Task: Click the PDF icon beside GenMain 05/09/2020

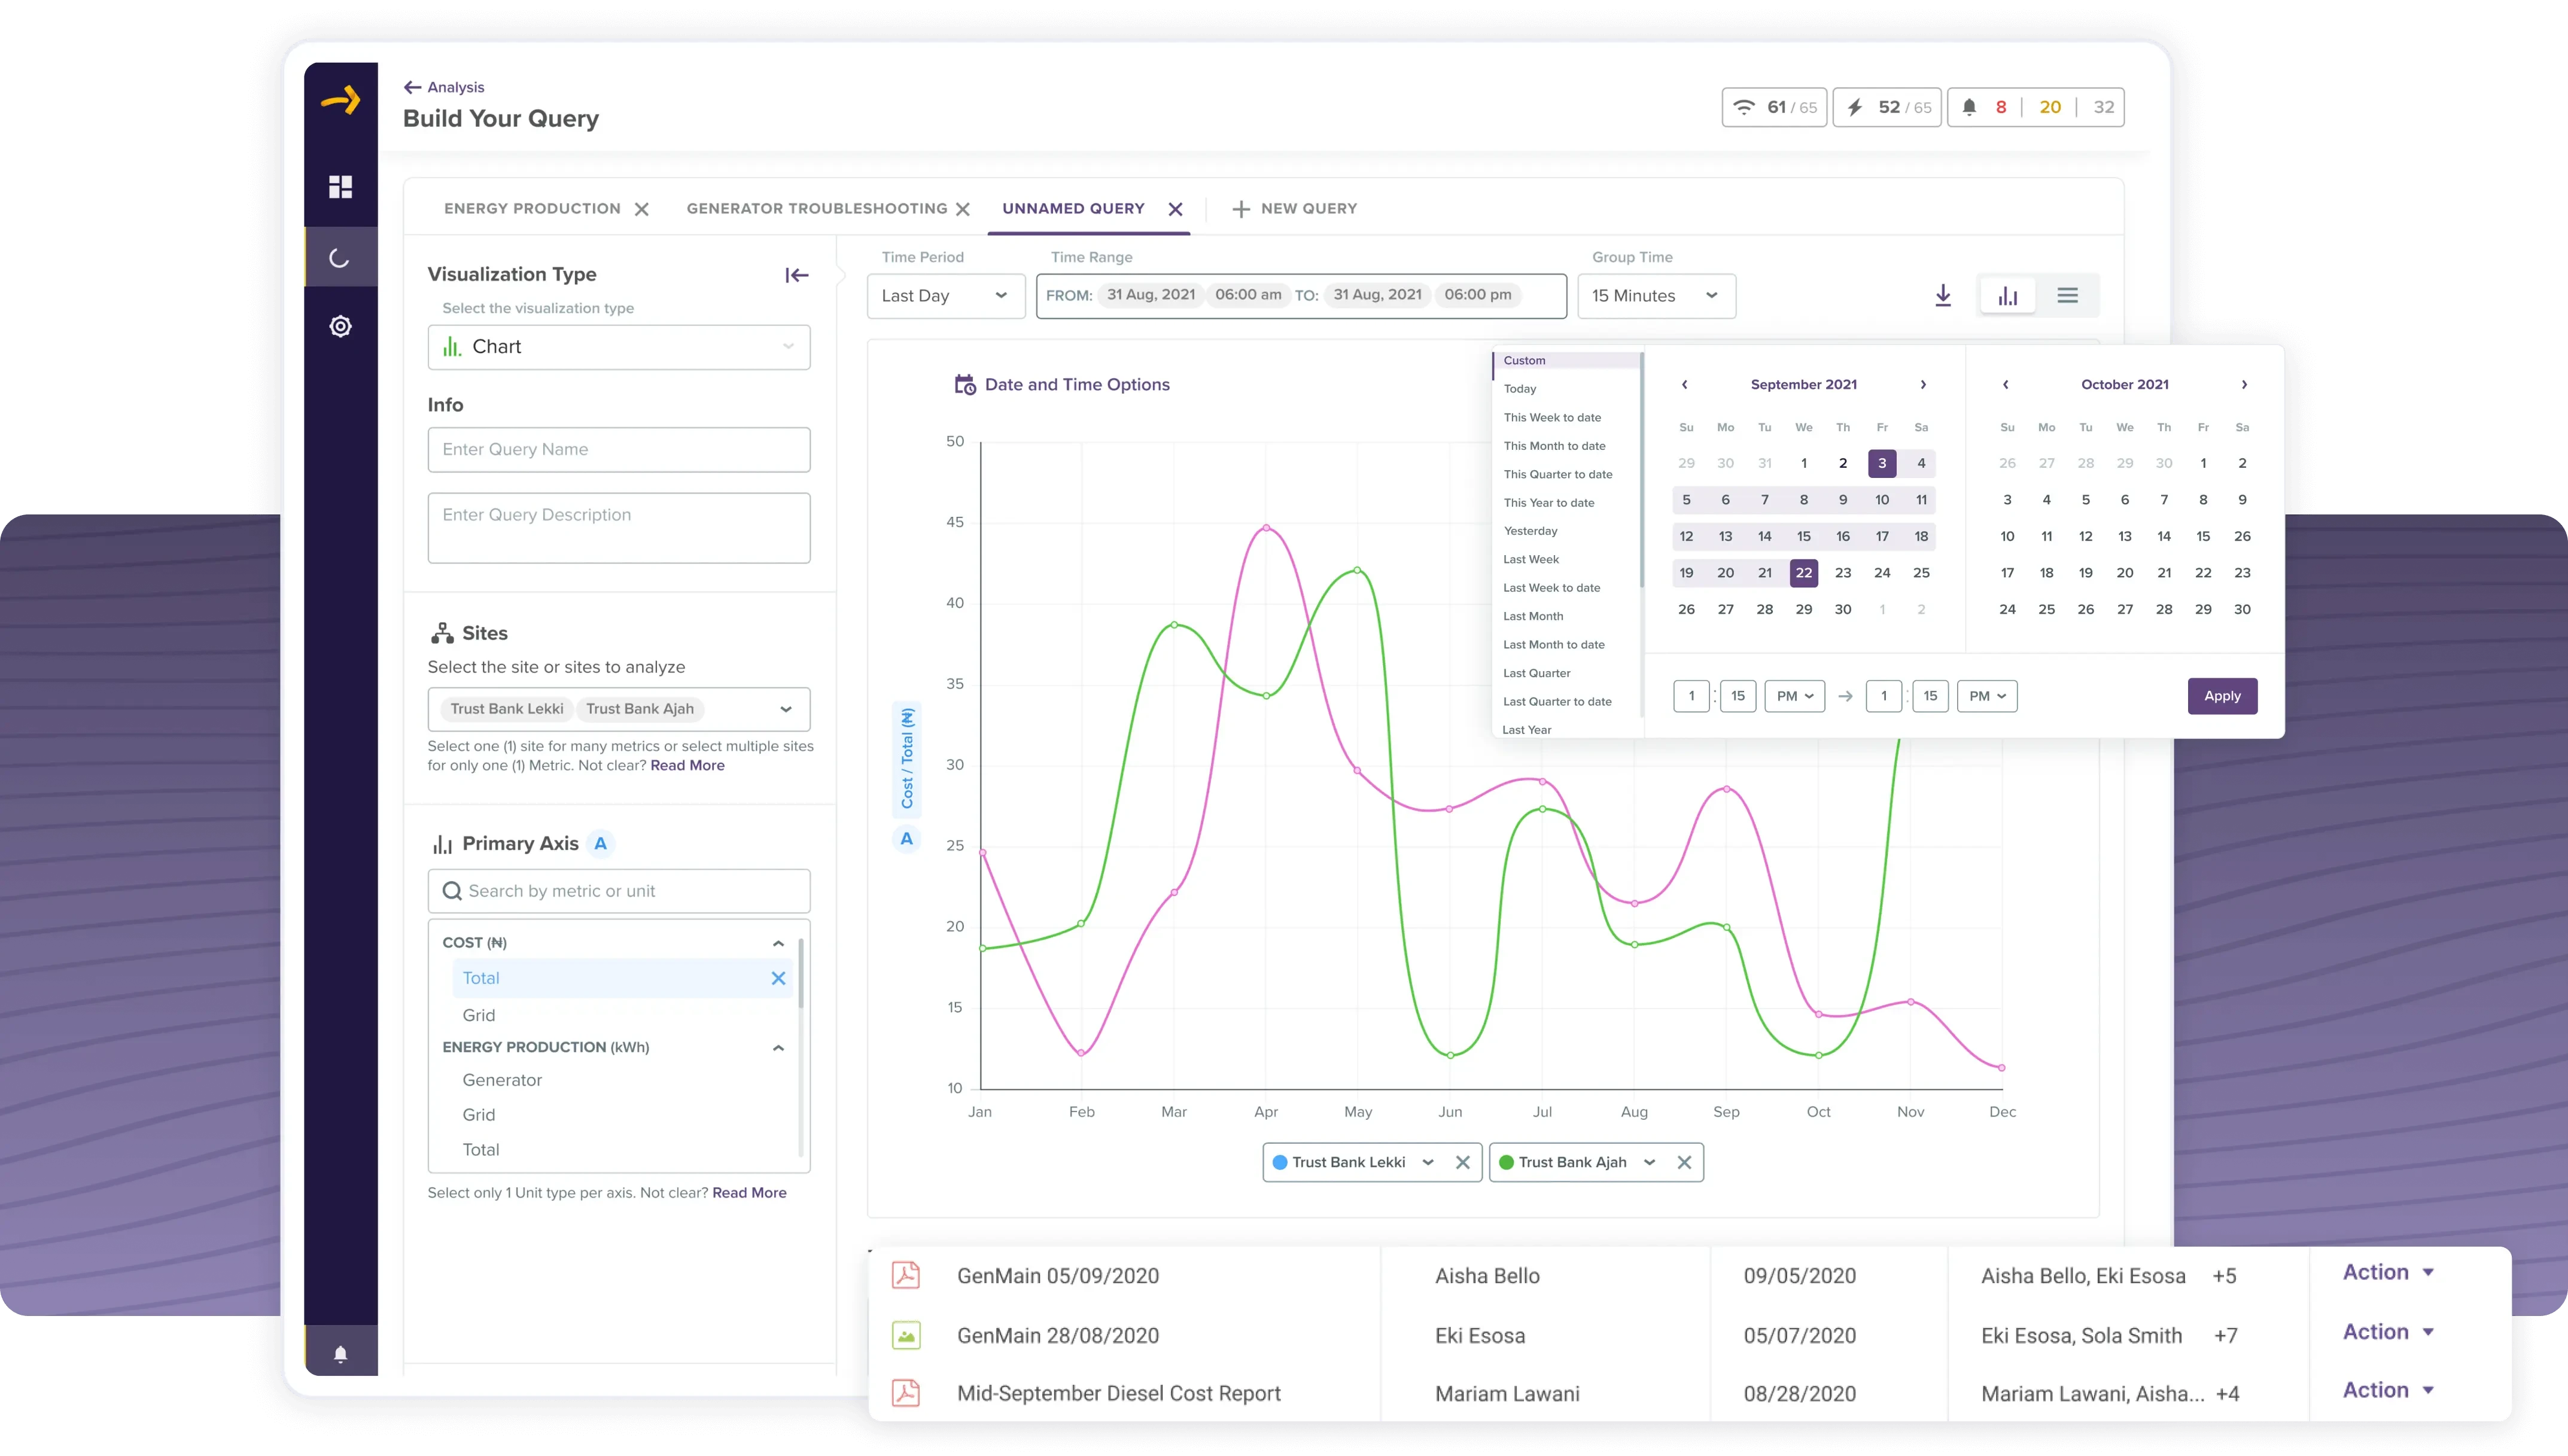Action: click(907, 1274)
